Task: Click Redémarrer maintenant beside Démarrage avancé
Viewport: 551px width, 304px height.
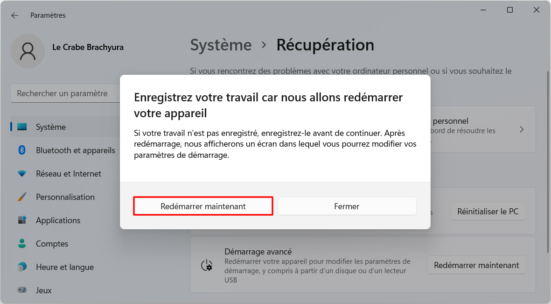Action: point(476,265)
